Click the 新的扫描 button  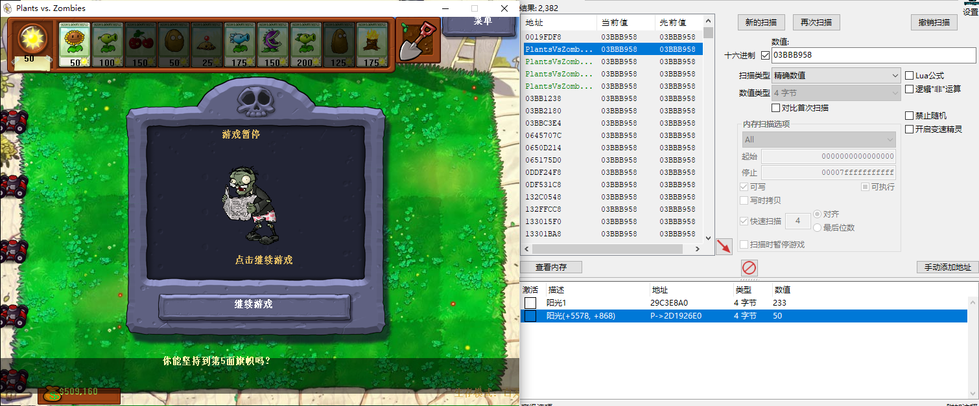761,23
